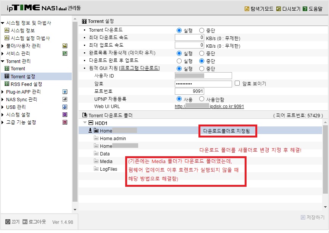Click the 시스템 정보 chart icon

point(7,30)
